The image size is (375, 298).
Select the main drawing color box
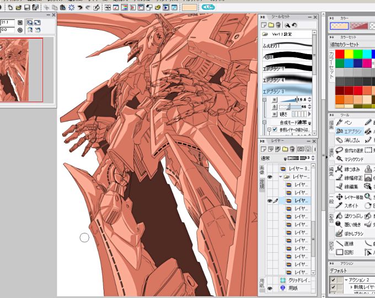[339, 26]
